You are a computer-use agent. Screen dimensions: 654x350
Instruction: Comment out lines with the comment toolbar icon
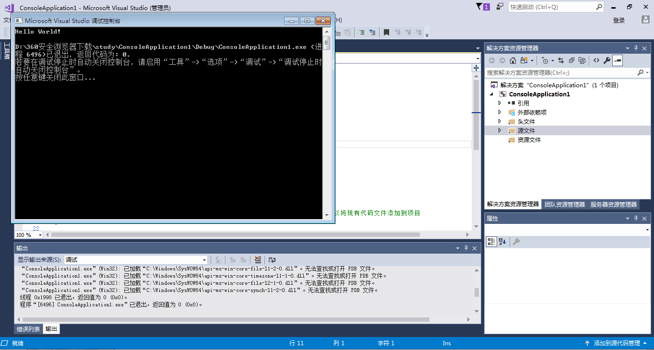[362, 32]
